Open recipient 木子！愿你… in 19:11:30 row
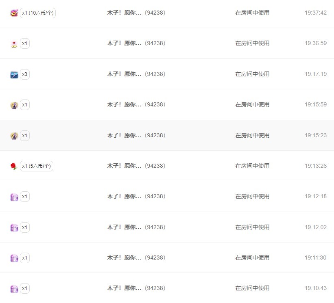 click(124, 258)
